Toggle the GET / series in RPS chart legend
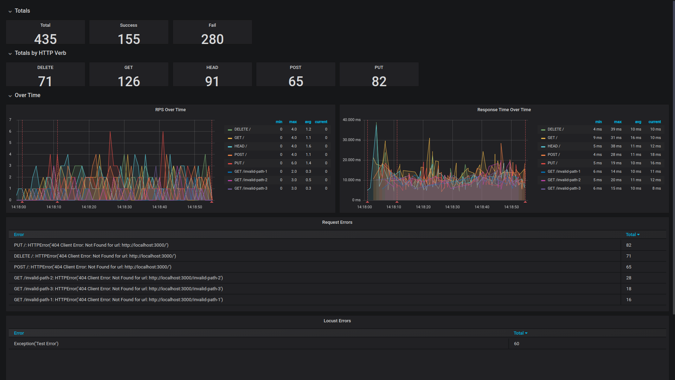675x380 pixels. click(x=239, y=138)
